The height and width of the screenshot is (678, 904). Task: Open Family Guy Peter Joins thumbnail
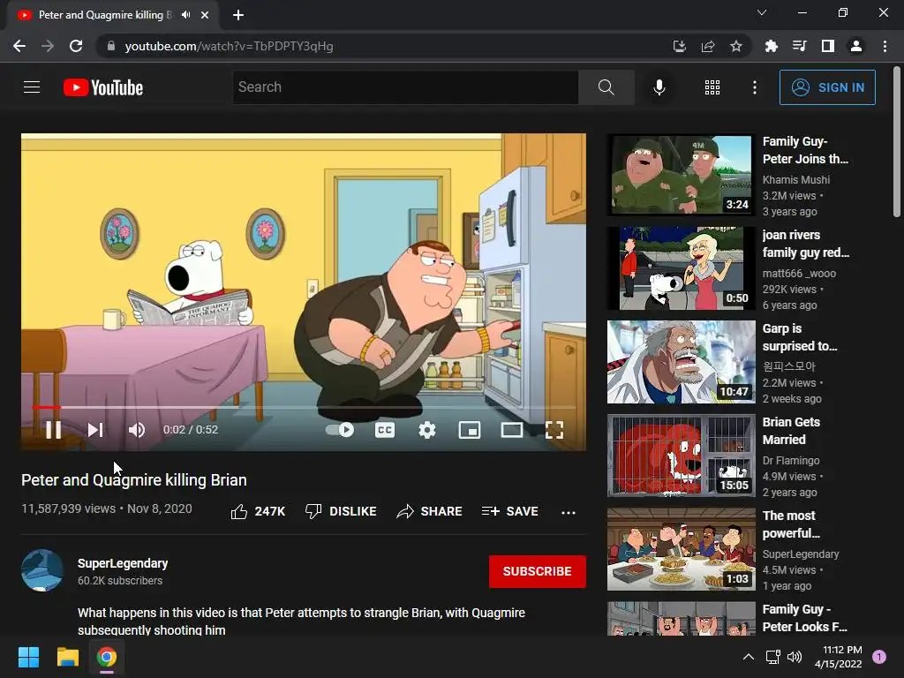pyautogui.click(x=681, y=175)
